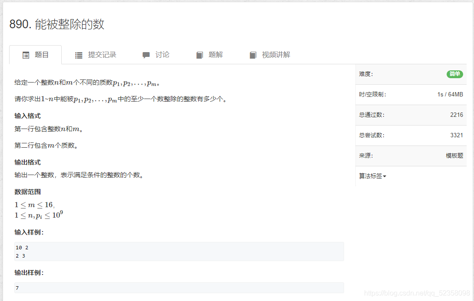Click the 输出样例 heading

[29, 273]
